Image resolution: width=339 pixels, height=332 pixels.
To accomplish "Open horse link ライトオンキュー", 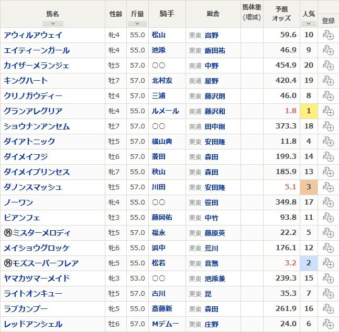I will [x=33, y=294].
